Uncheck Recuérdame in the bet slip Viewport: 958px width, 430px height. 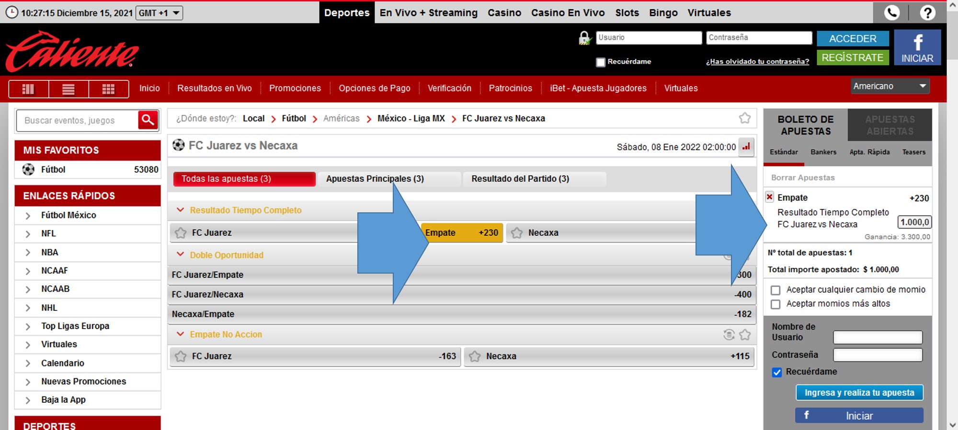[777, 372]
